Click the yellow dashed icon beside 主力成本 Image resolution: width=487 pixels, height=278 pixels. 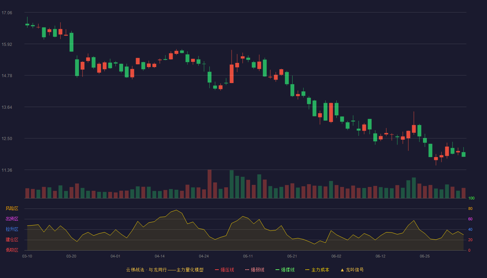(x=308, y=270)
